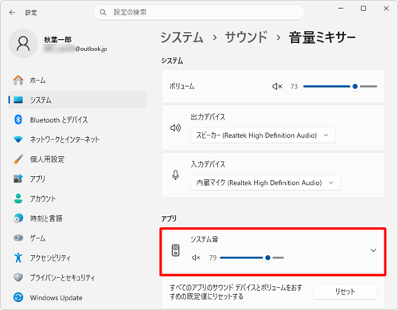398x310 pixels.
Task: Open アカウント in sidebar
Action: [77, 198]
